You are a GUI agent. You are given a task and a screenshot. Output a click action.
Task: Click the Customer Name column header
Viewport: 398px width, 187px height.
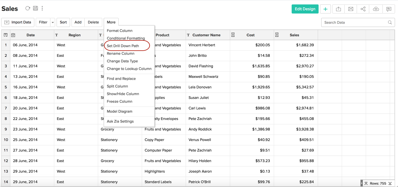pyautogui.click(x=208, y=35)
